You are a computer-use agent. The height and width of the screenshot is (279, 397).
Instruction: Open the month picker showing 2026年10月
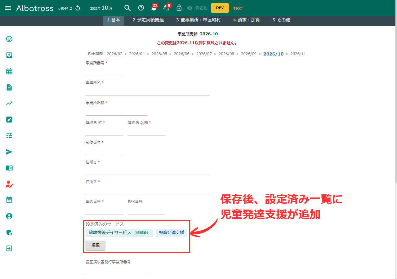(101, 8)
